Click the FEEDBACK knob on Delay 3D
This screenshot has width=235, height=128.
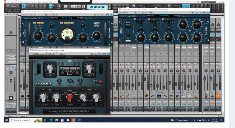coord(183,24)
